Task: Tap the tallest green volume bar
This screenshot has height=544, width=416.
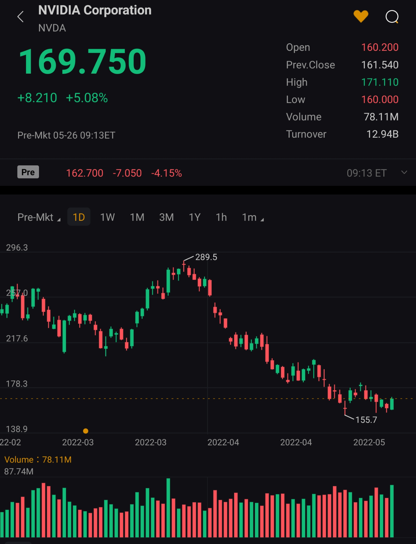Action: [168, 508]
